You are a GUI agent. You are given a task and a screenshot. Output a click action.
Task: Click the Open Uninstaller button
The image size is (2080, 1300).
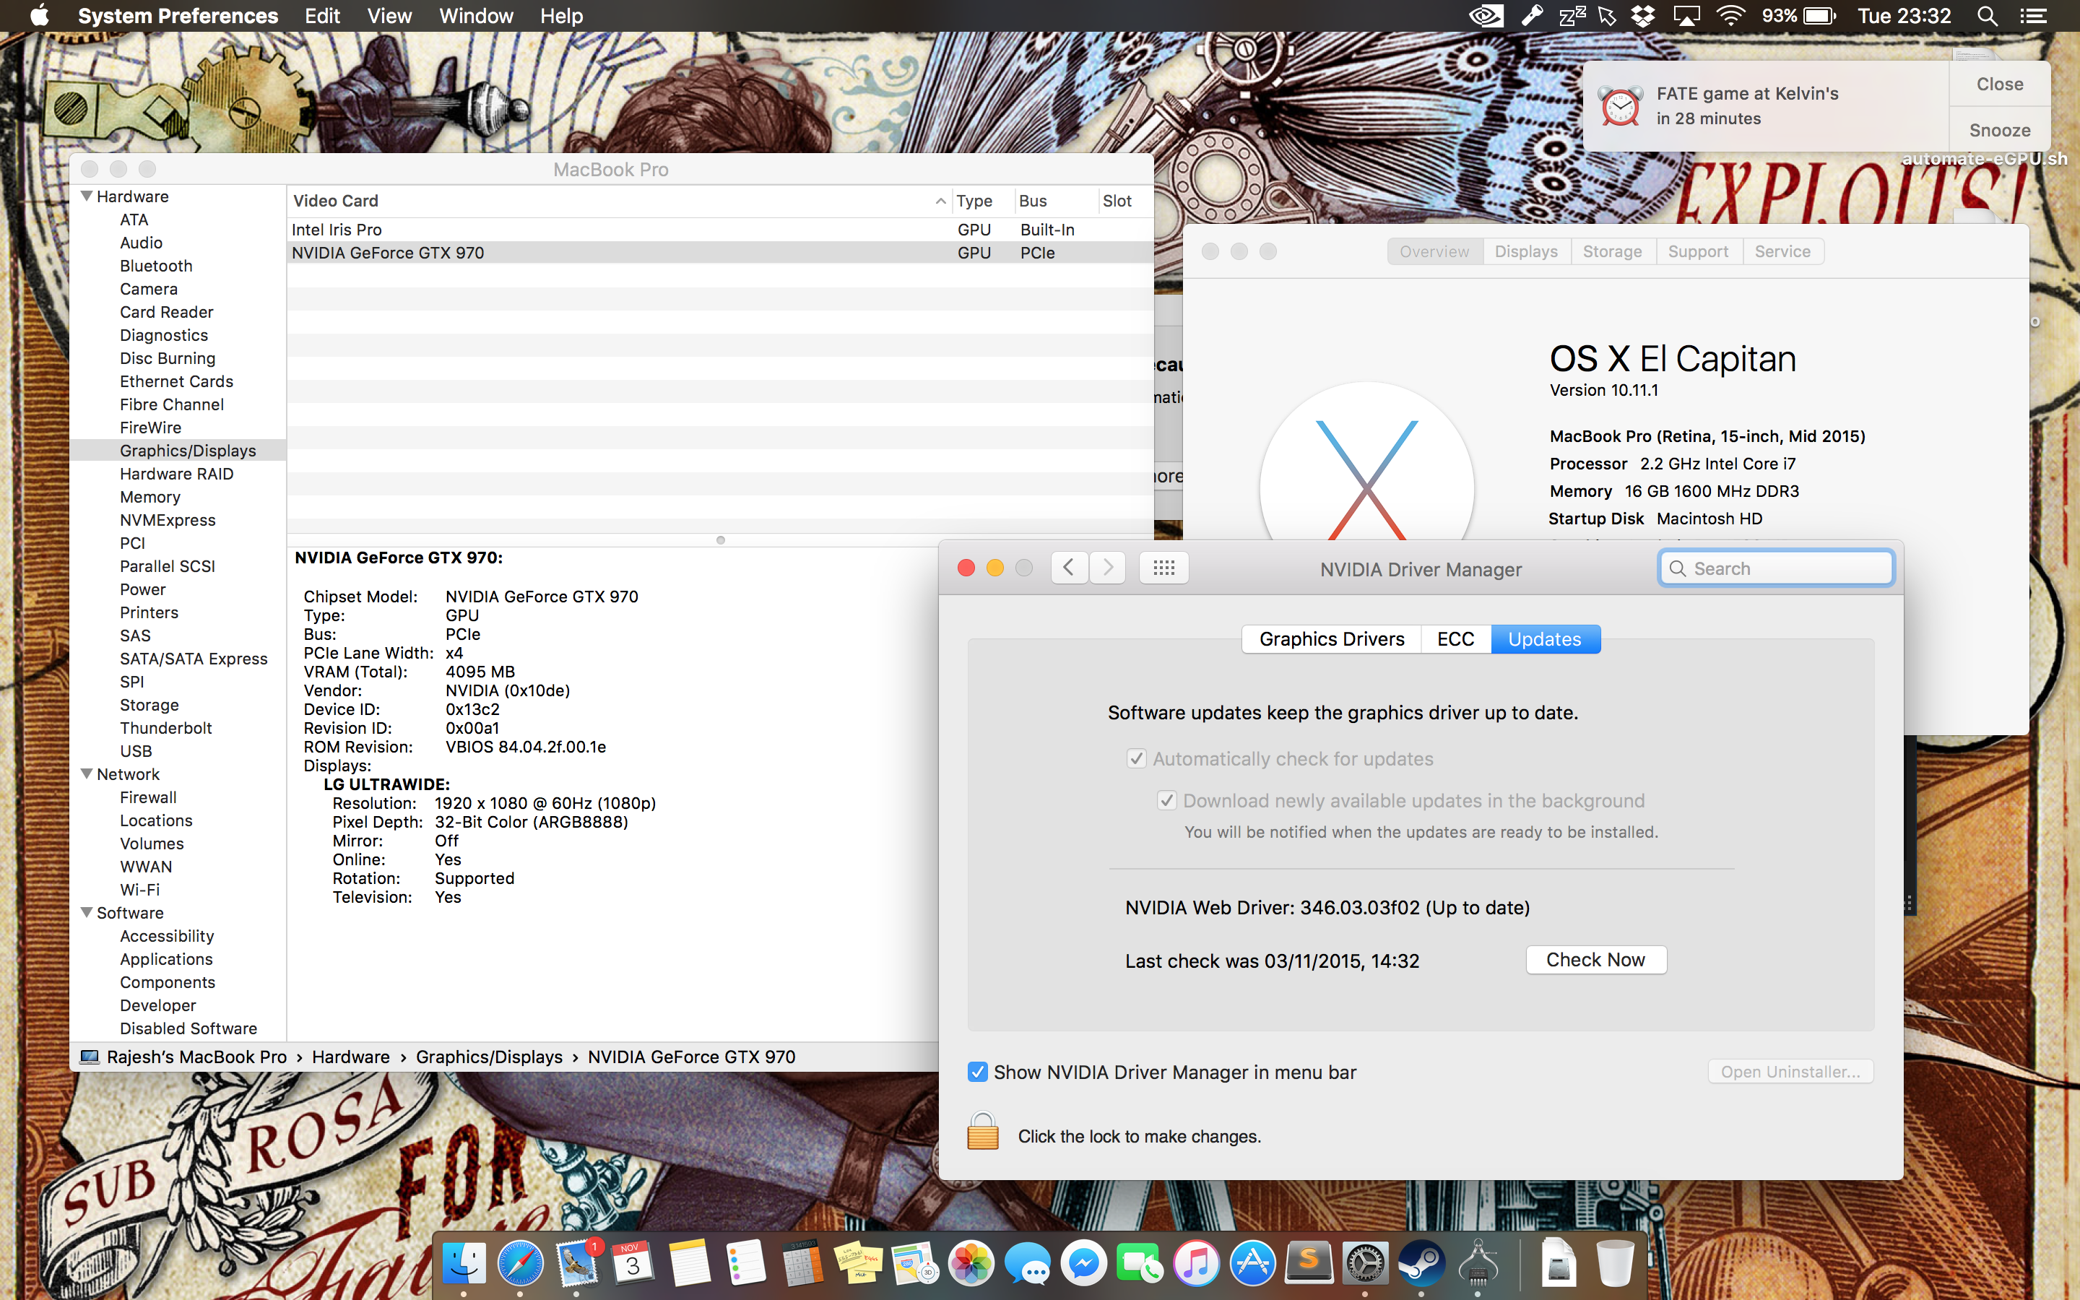(x=1790, y=1071)
